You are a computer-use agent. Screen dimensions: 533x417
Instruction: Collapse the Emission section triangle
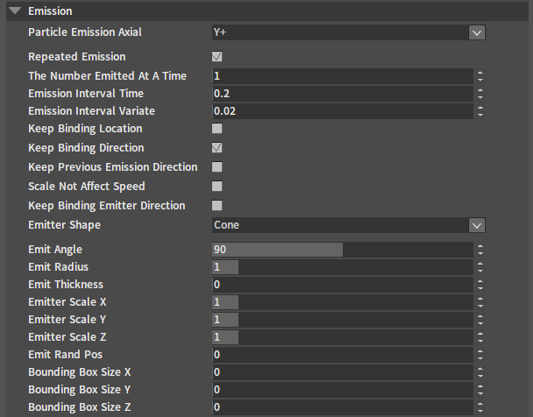[x=15, y=11]
